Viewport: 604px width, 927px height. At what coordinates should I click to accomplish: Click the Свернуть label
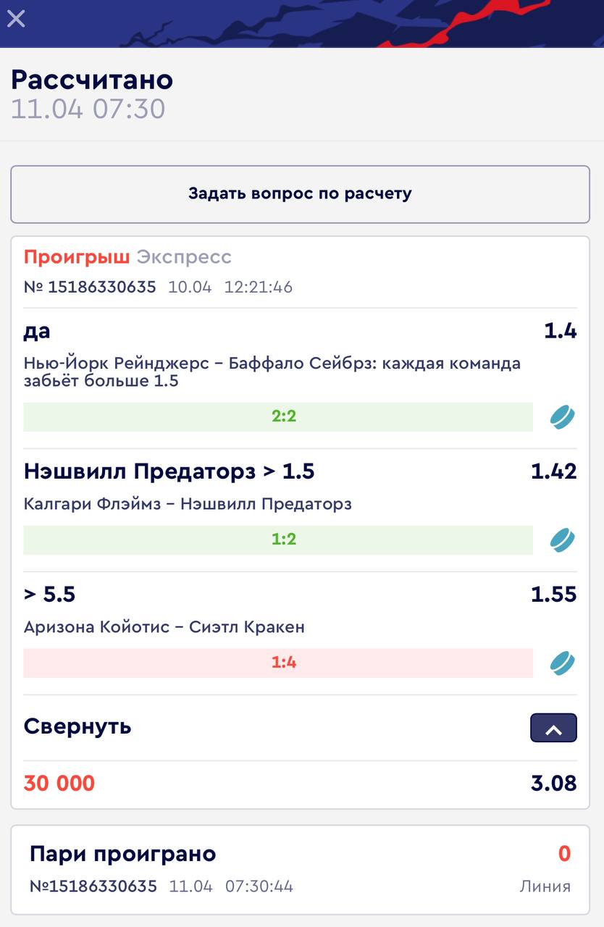pyautogui.click(x=77, y=726)
